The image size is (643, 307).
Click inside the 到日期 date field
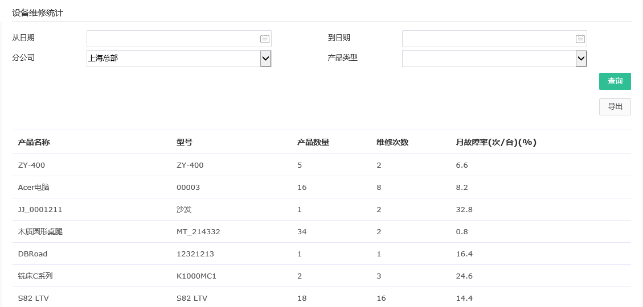[x=487, y=39]
